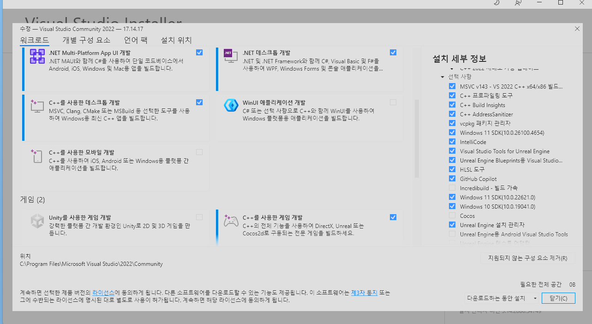
Task: Click the C++ game development controller icon
Action: [231, 221]
